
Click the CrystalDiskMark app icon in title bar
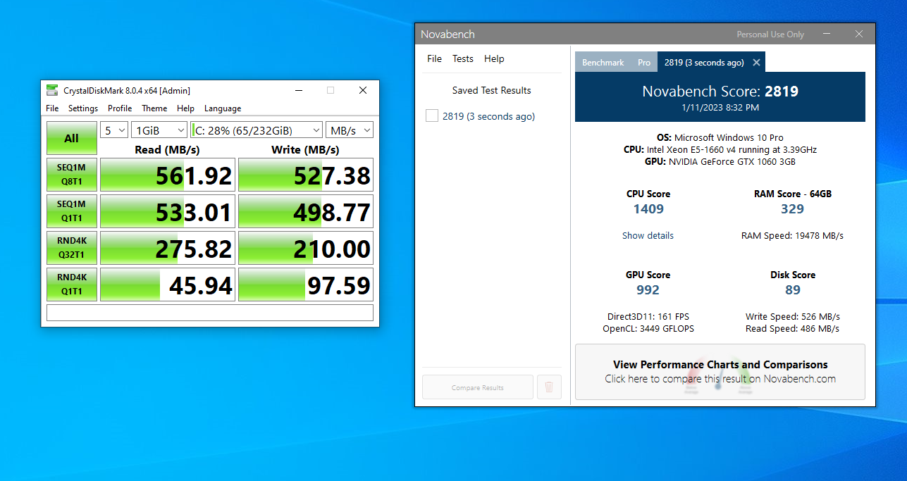click(x=52, y=90)
